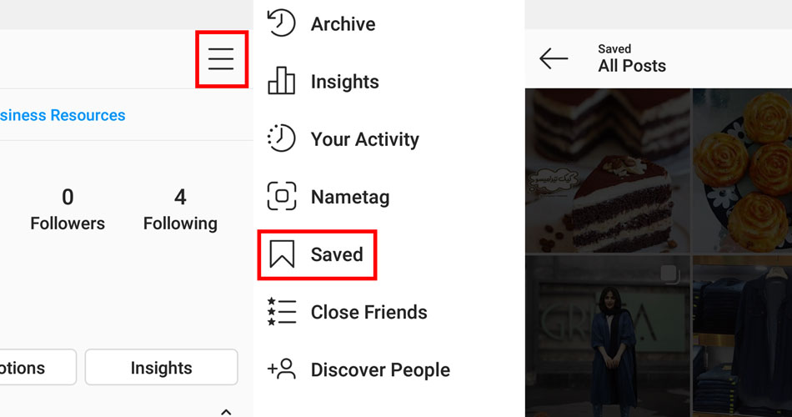Click the Discover People add-person icon
Screen dimensions: 792x417
pyautogui.click(x=281, y=369)
